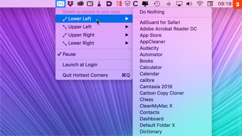This screenshot has height=136, width=242.
Task: Assign AdGuard for Safari to the corner
Action: coord(172,22)
